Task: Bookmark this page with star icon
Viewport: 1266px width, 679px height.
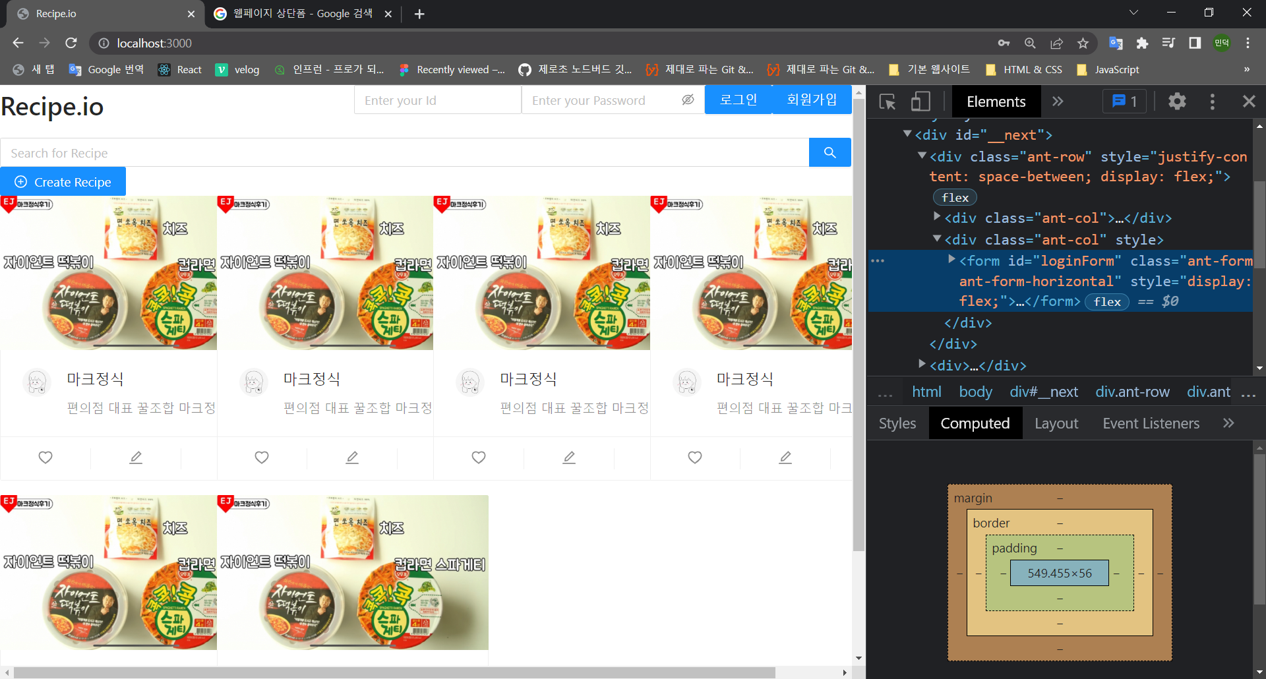Action: tap(1083, 43)
